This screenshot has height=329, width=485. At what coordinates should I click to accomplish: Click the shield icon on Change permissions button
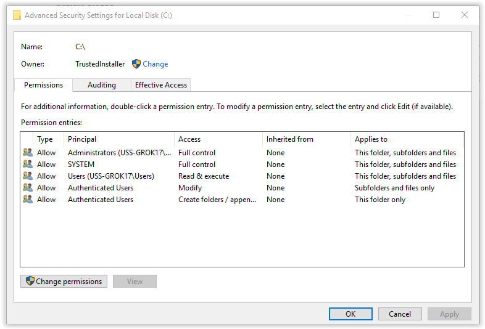coord(30,281)
